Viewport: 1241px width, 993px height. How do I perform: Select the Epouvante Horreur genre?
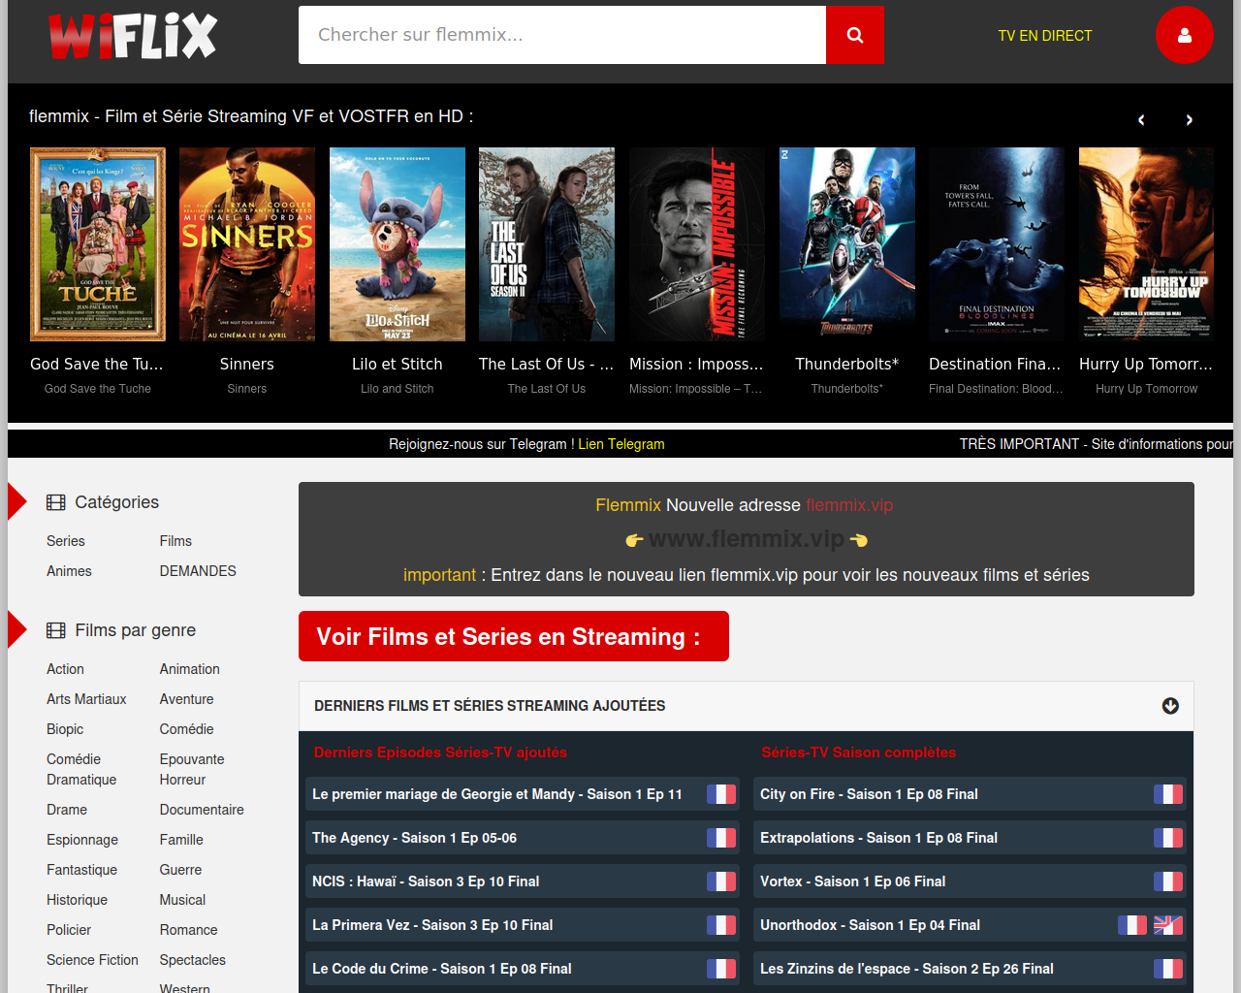(192, 769)
